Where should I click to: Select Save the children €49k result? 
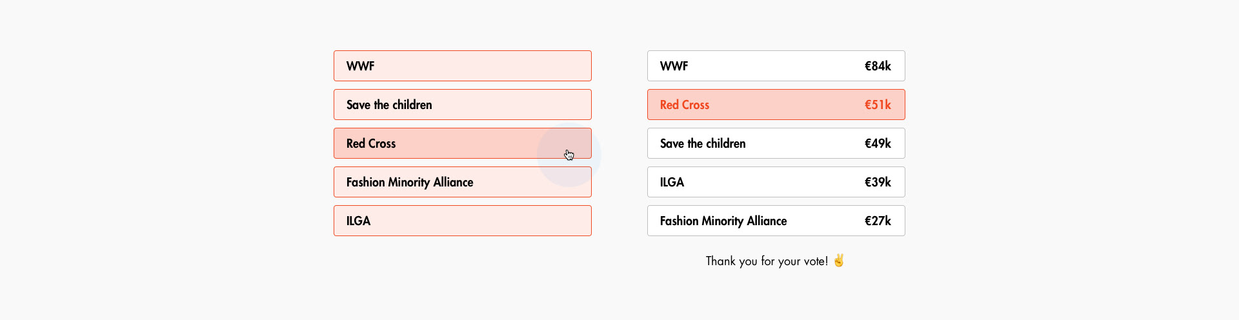click(x=776, y=143)
